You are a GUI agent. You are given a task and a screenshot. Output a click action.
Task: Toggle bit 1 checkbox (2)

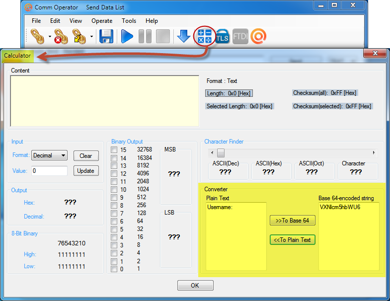114,261
